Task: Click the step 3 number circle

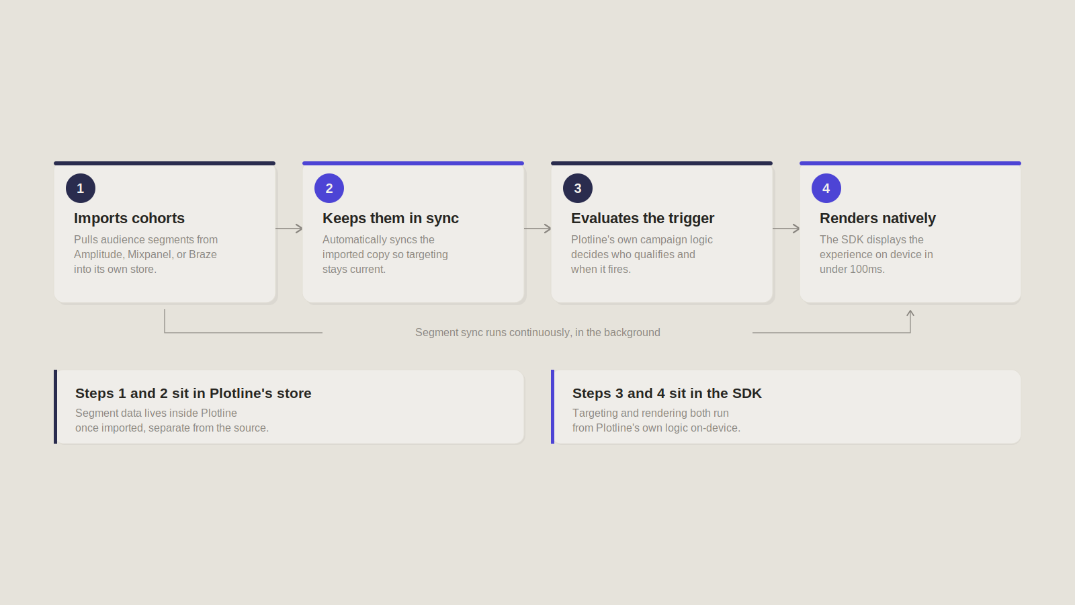Action: tap(578, 188)
